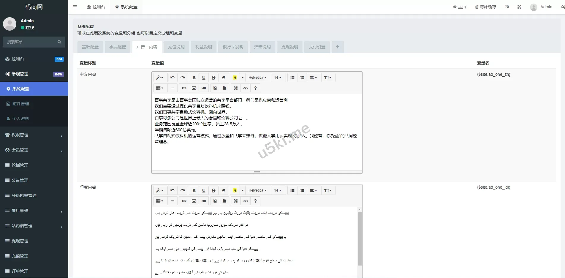565x278 pixels.
Task: Open the 支付设置 tab
Action: [317, 47]
